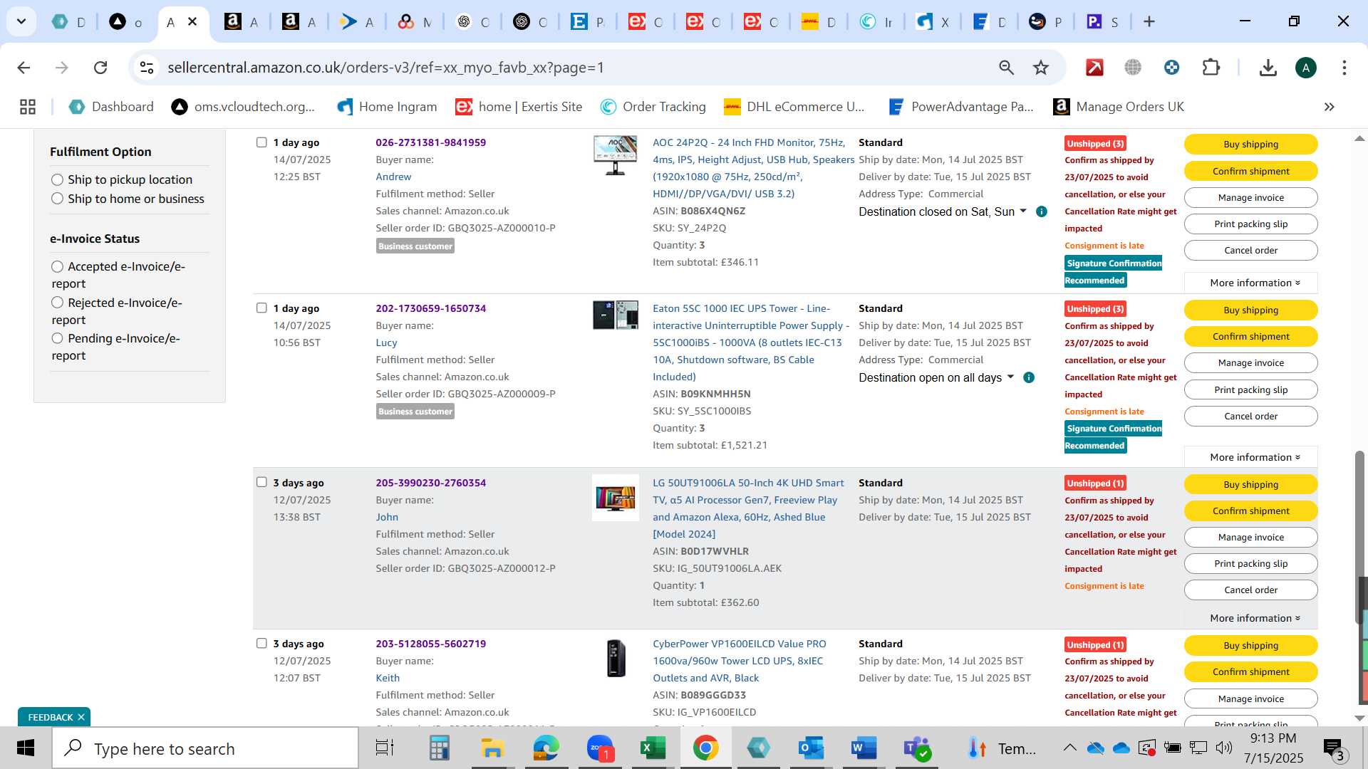Screen dimensions: 1368x769
Task: Open the Order Tracking bookmark
Action: click(x=653, y=107)
